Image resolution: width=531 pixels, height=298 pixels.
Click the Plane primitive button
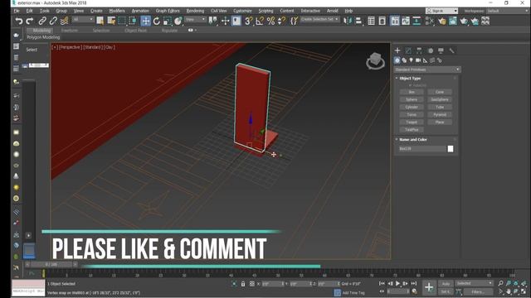pyautogui.click(x=440, y=123)
